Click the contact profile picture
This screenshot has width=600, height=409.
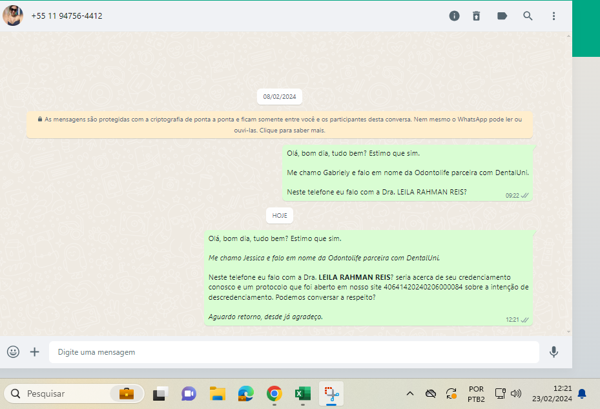(x=13, y=16)
